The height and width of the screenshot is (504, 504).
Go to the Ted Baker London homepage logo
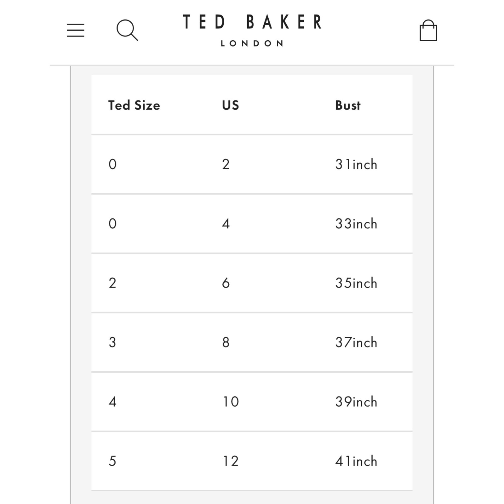pyautogui.click(x=252, y=30)
